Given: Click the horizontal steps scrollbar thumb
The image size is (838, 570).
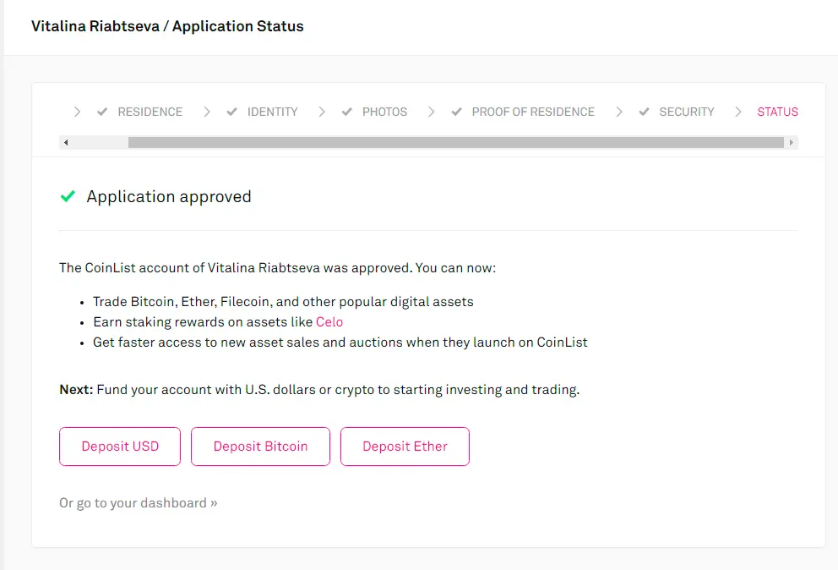Looking at the screenshot, I should click(456, 142).
